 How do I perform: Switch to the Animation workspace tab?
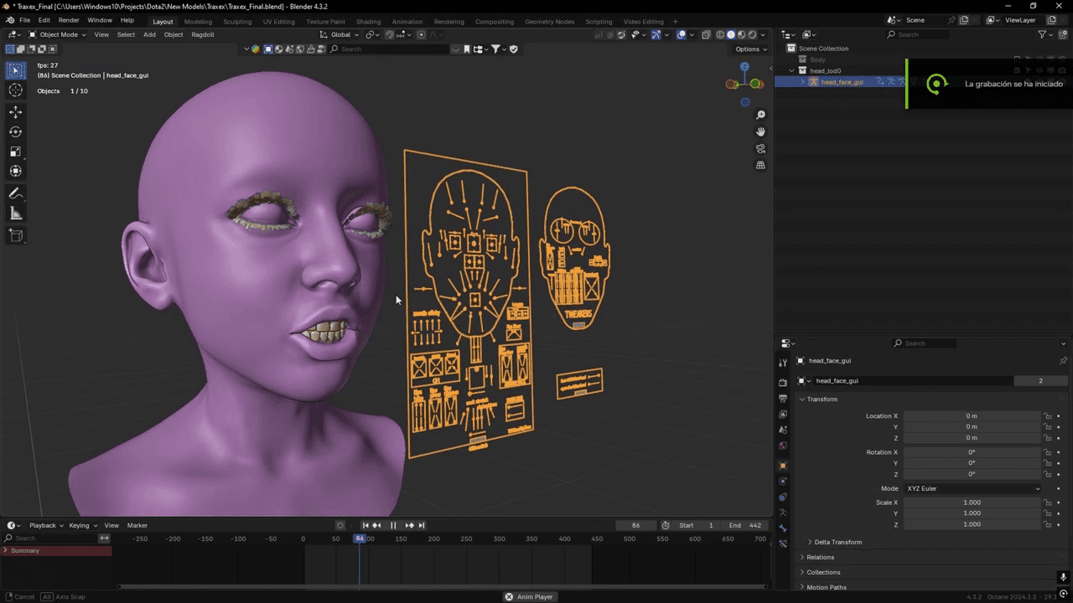click(x=407, y=21)
